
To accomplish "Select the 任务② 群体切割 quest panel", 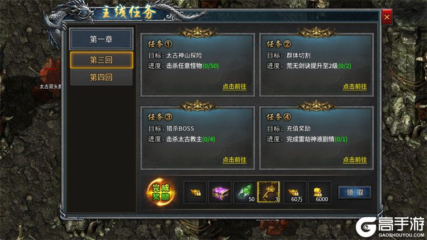I will [x=317, y=65].
